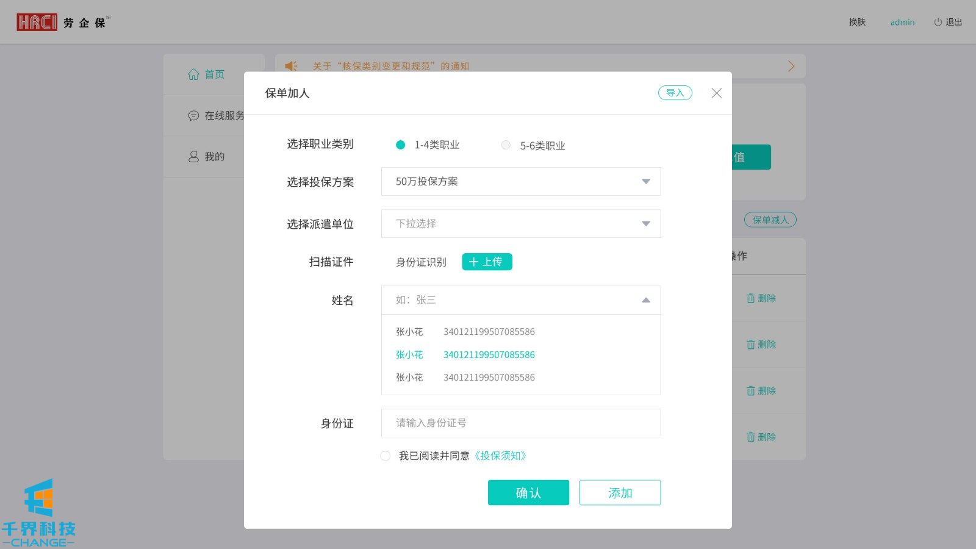Click the home icon in sidebar

pyautogui.click(x=193, y=74)
